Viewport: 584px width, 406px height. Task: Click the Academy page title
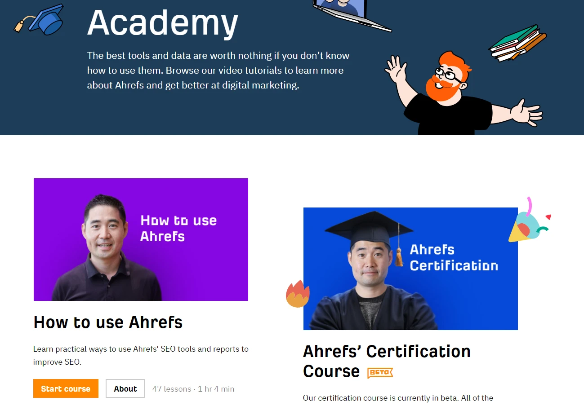[163, 22]
